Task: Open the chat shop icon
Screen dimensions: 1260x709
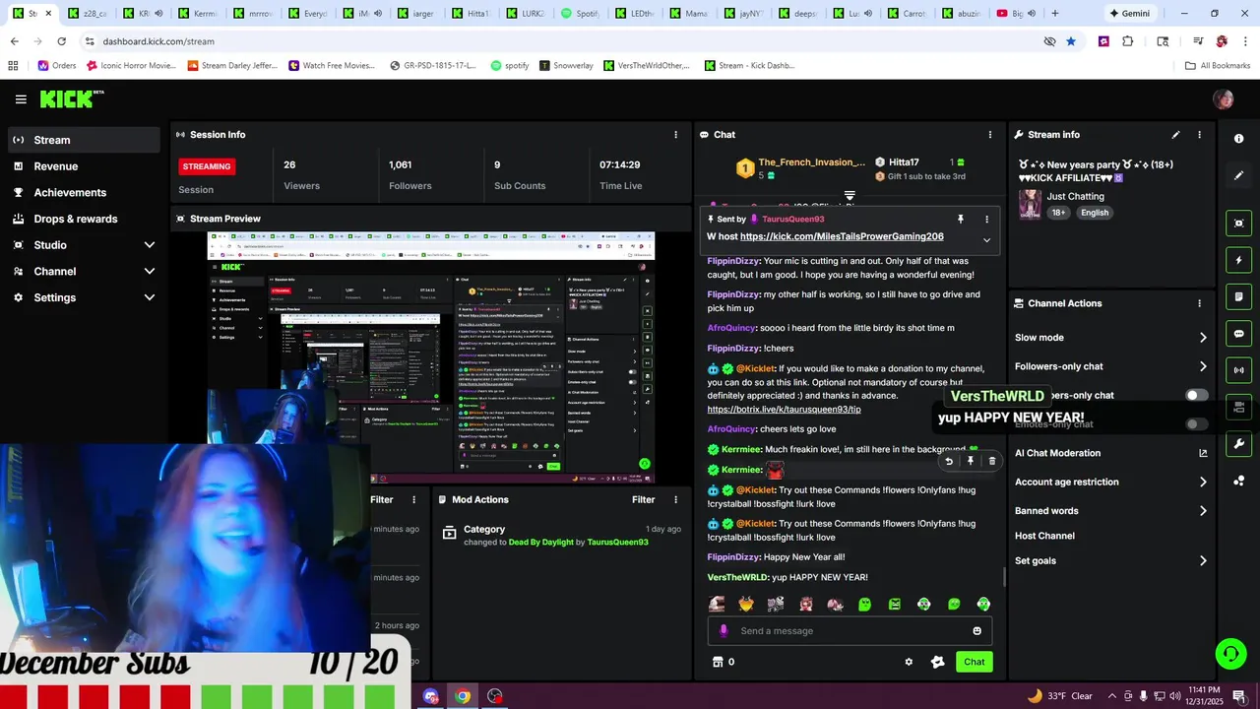Action: point(718,662)
